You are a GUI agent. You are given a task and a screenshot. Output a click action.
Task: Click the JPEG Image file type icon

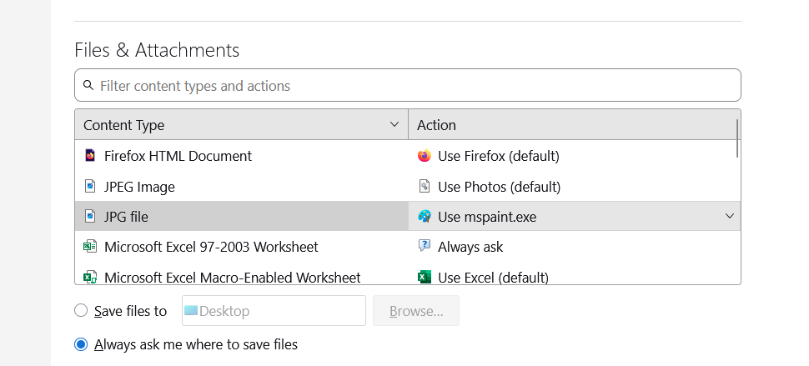(90, 187)
